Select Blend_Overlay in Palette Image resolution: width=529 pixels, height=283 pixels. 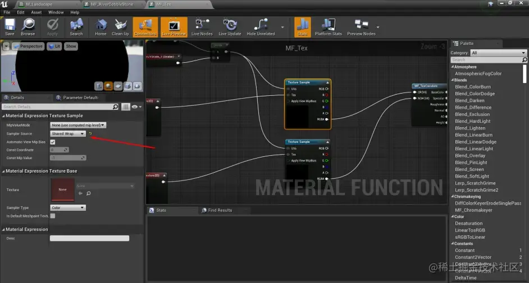(x=470, y=155)
